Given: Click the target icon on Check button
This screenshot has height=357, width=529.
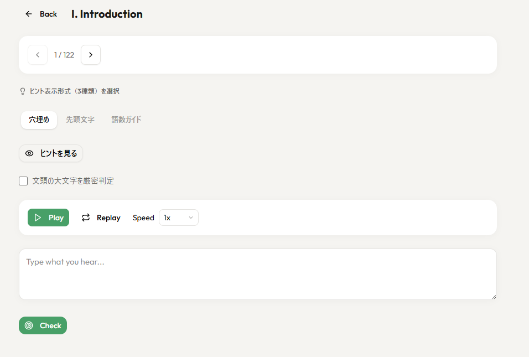Looking at the screenshot, I should (29, 325).
